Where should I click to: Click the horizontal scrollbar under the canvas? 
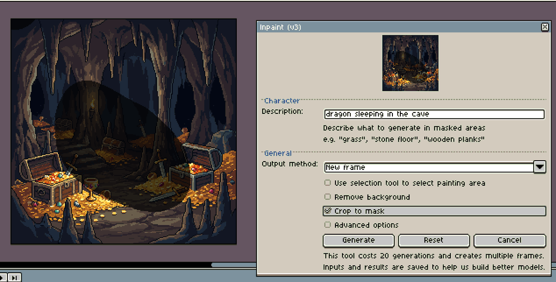click(234, 265)
